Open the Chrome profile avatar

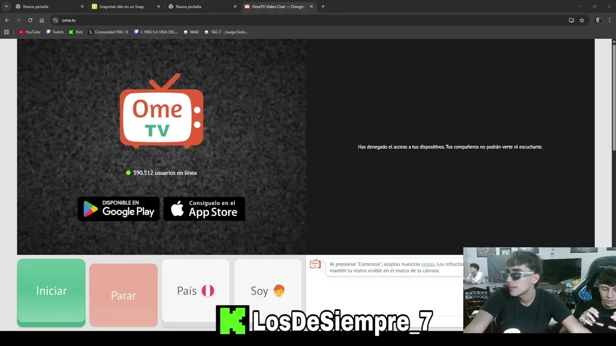point(598,20)
